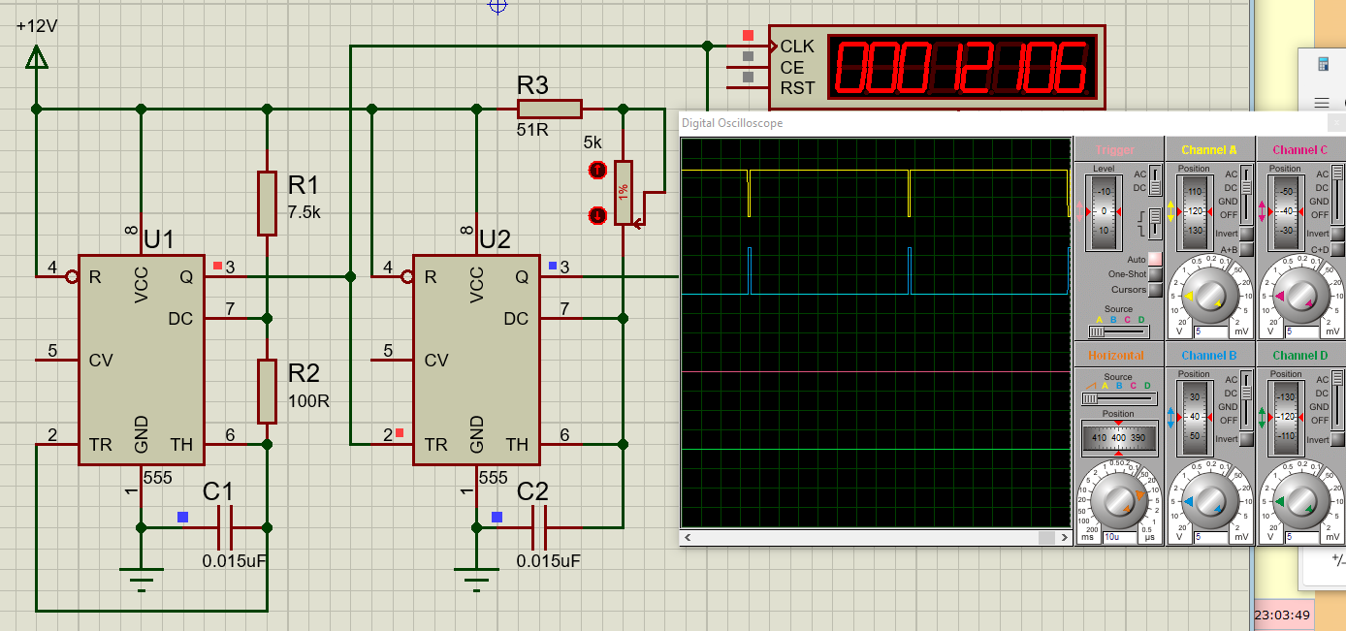Click the Channel A volts/div knob

pos(1209,297)
